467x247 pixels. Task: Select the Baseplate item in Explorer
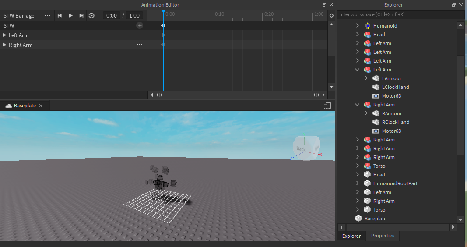[375, 219]
